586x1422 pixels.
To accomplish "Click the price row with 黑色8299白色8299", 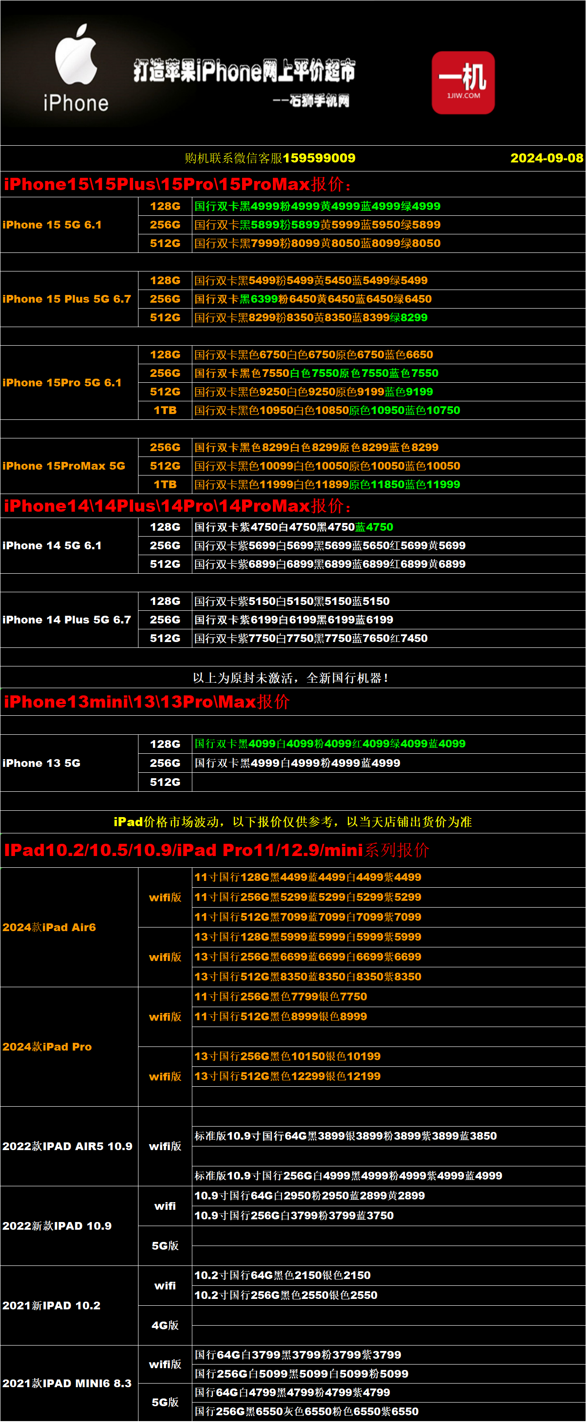I will tap(388, 447).
